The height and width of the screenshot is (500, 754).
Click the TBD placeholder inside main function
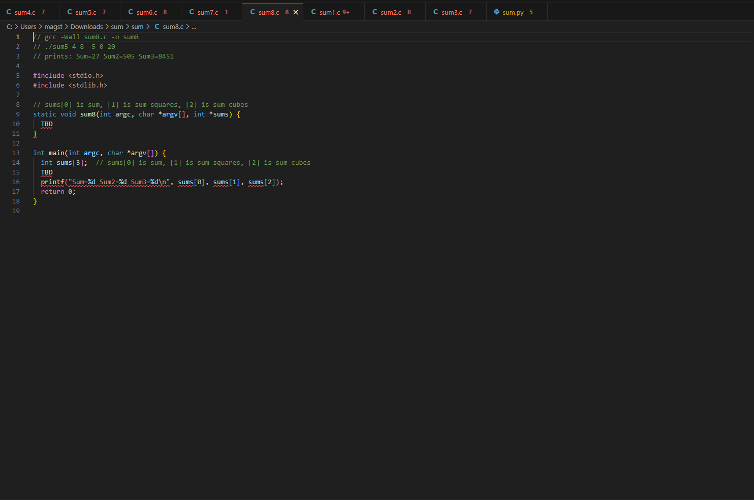pyautogui.click(x=47, y=172)
